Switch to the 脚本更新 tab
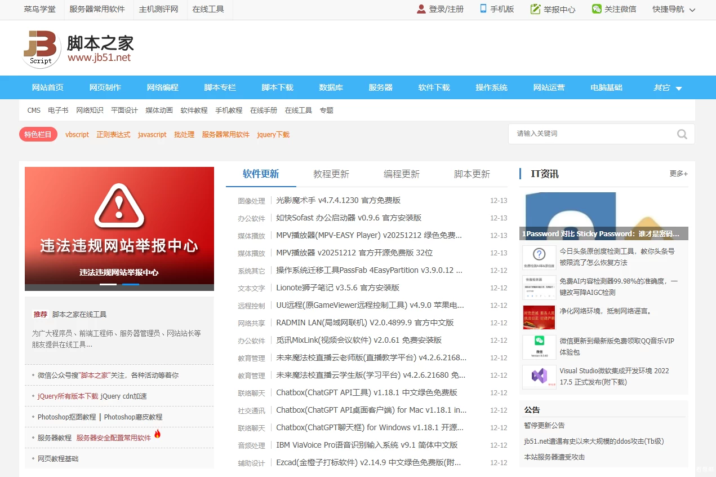716x477 pixels. (x=472, y=174)
